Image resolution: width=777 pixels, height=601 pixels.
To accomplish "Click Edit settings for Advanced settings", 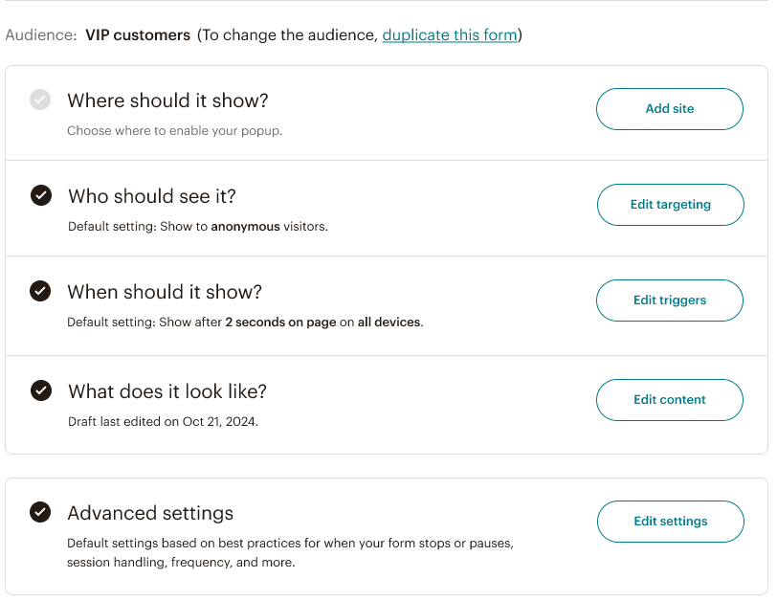I will (670, 522).
